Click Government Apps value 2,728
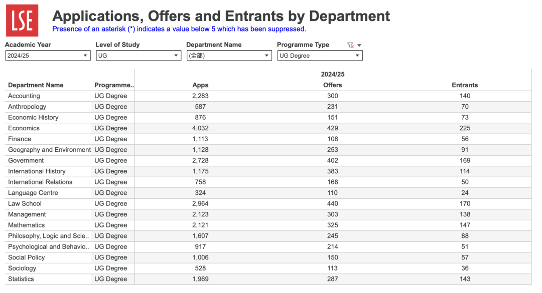Viewport: 542px width, 293px height. tap(200, 160)
